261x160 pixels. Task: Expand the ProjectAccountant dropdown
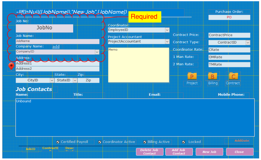167,42
